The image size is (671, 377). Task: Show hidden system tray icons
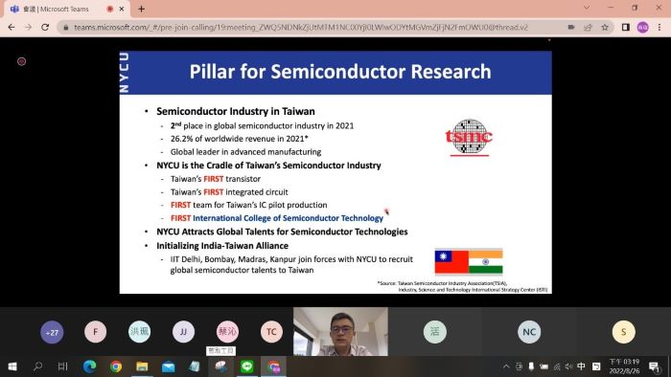pyautogui.click(x=506, y=366)
